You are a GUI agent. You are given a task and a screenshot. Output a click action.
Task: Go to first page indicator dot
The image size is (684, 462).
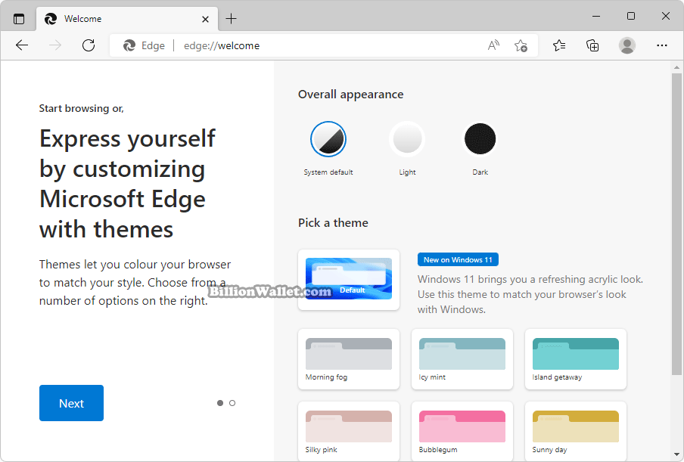coord(220,403)
